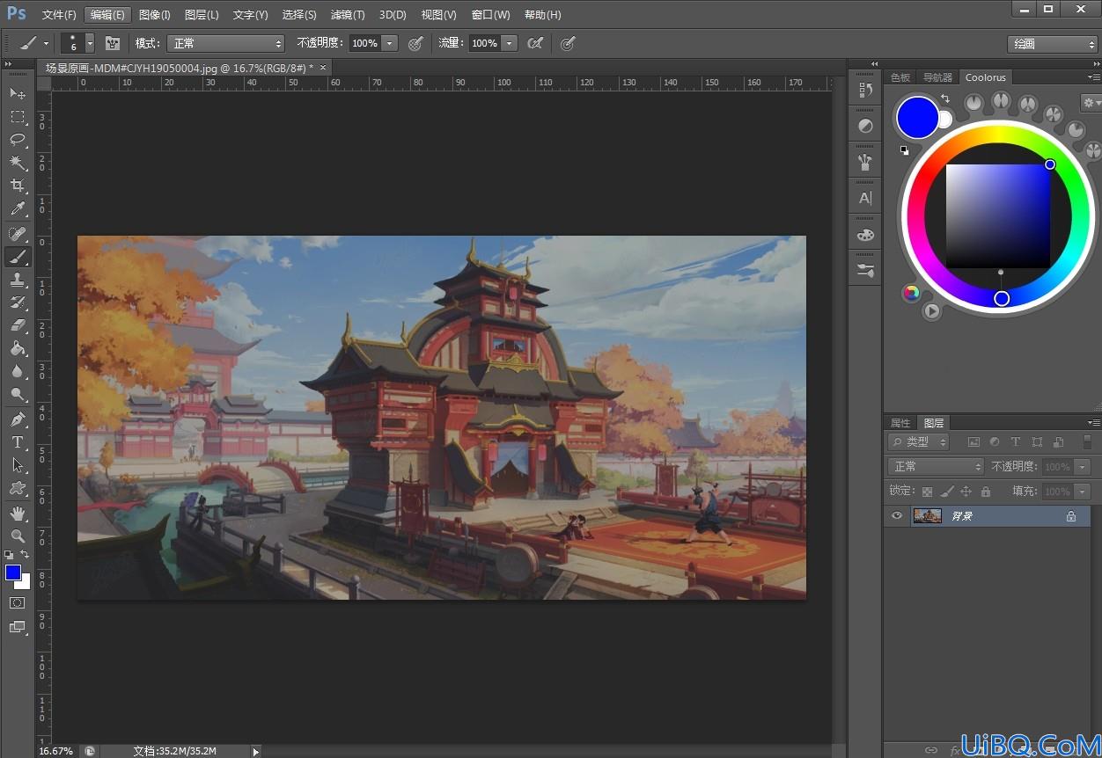Viewport: 1102px width, 758px height.
Task: Open the 类型 layer filter dropdown
Action: [918, 442]
